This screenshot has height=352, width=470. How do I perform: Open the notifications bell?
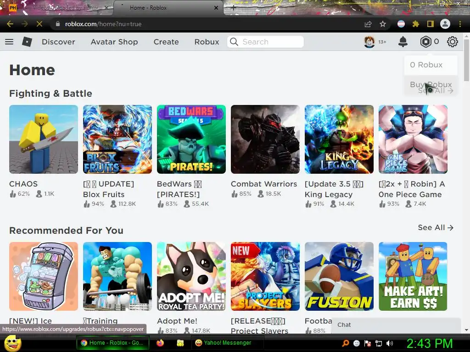tap(403, 42)
